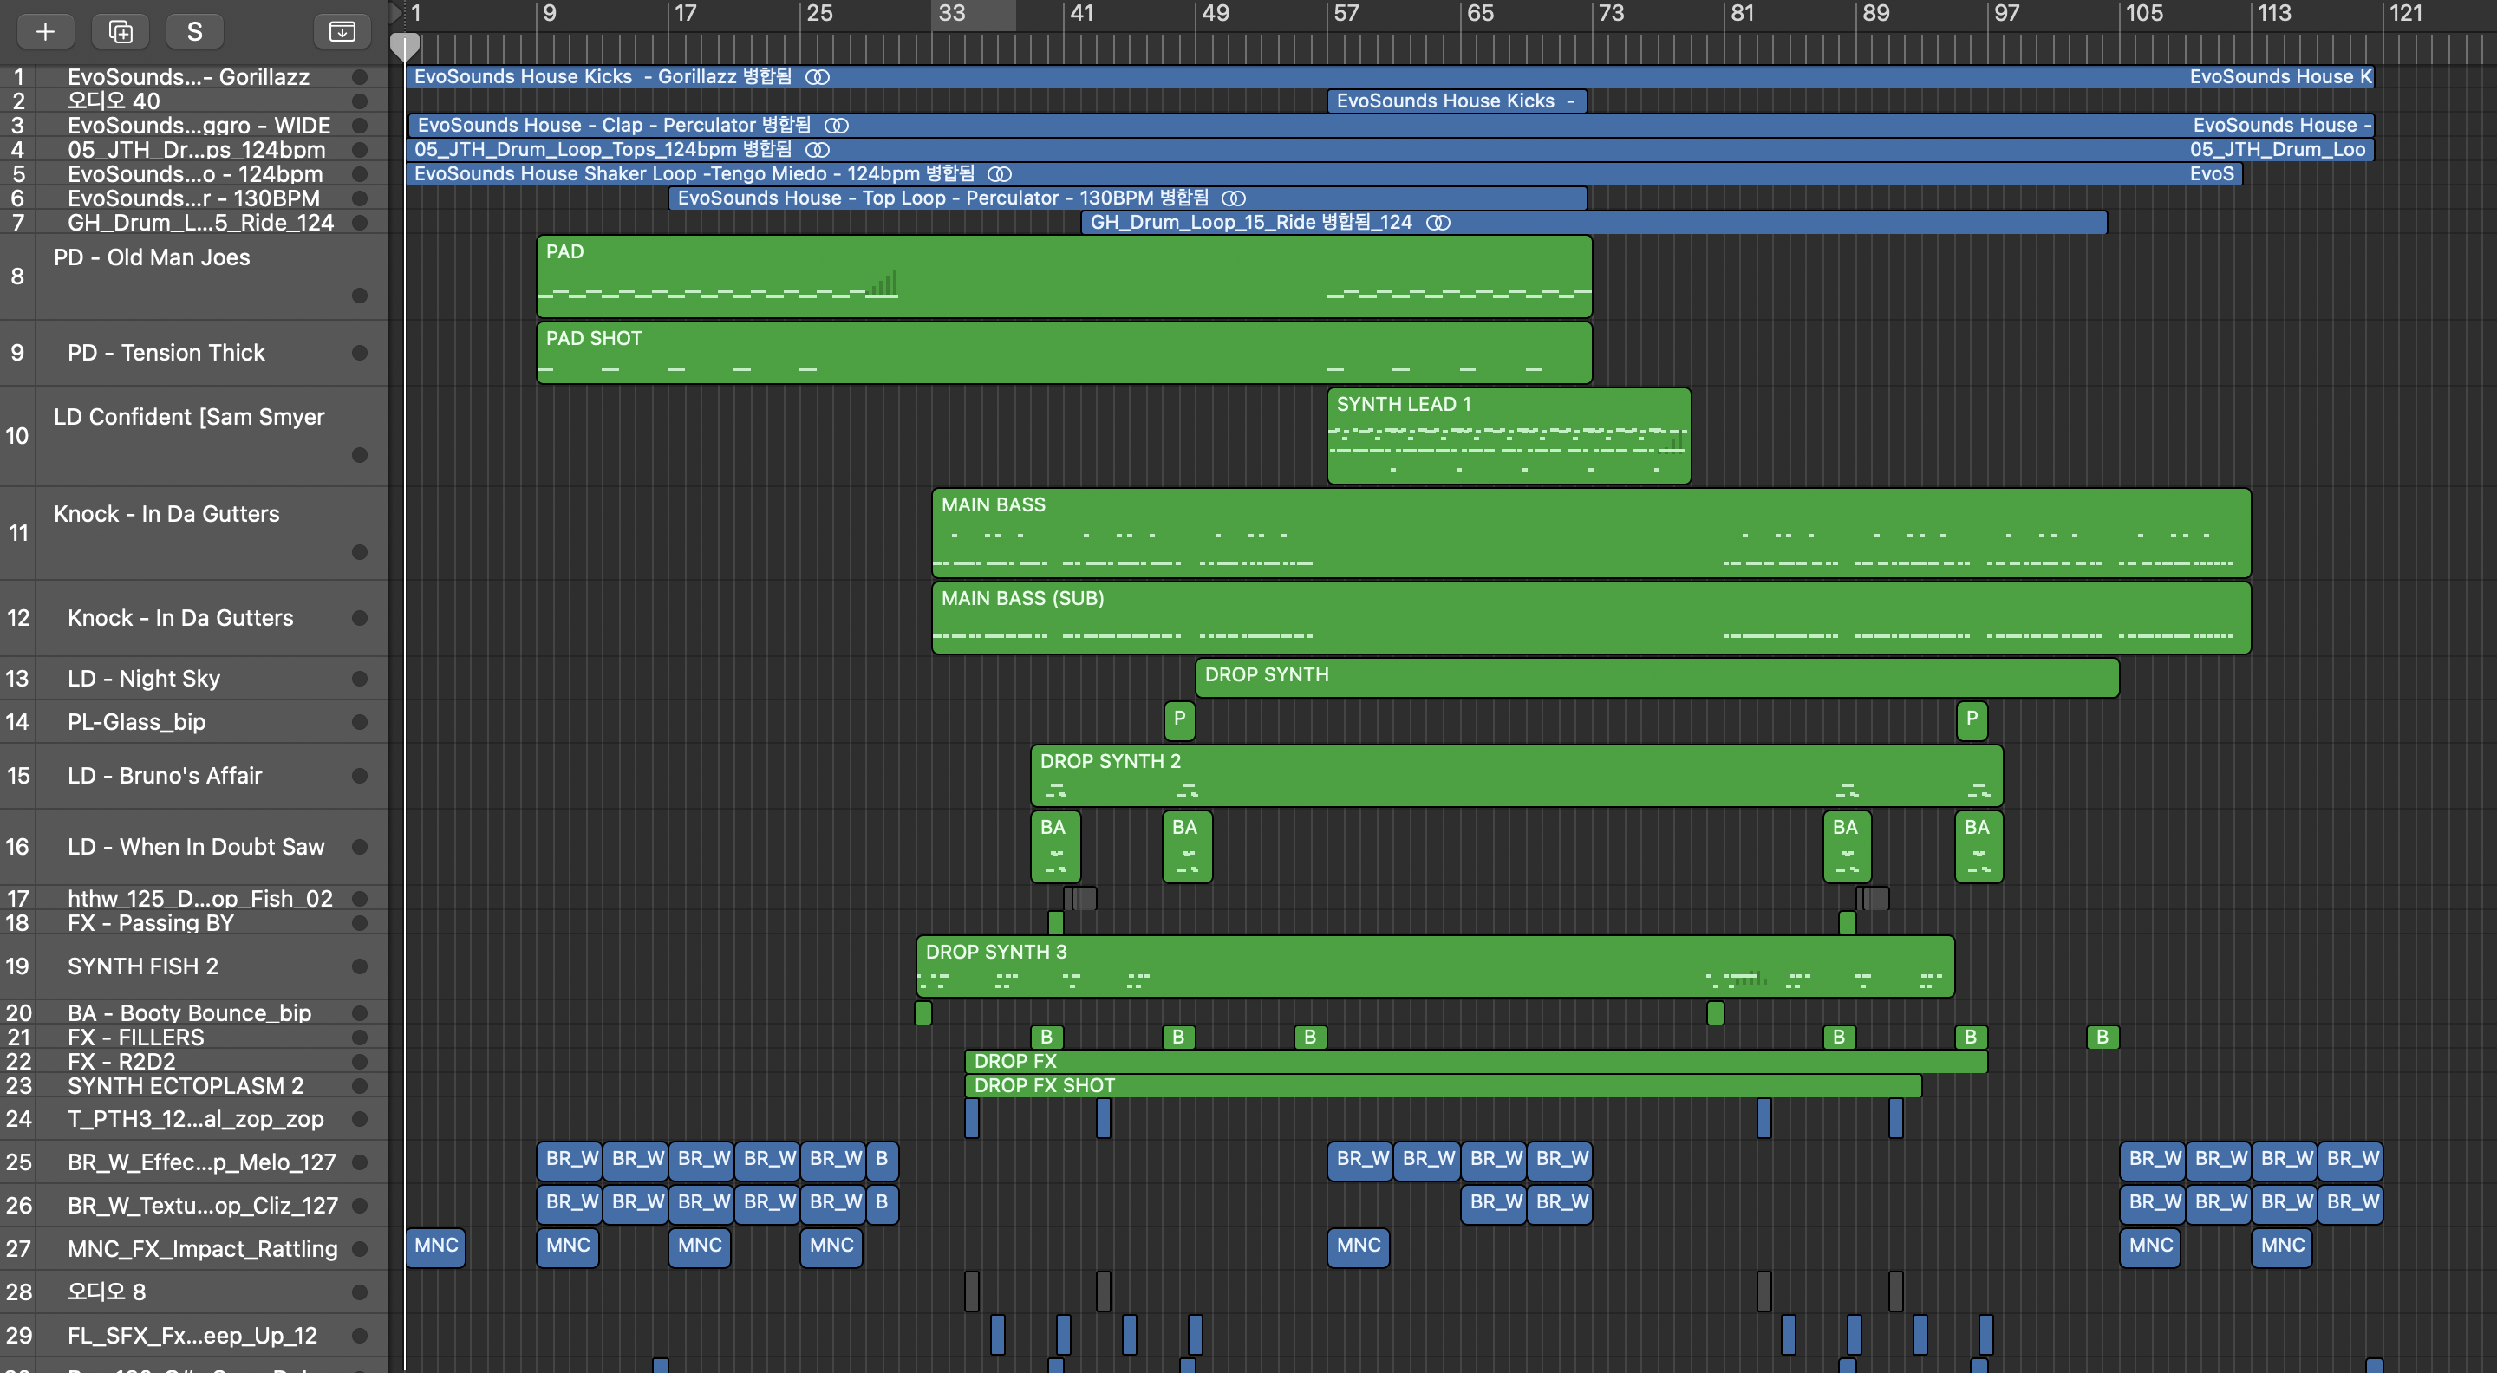Toggle track 1 EvoSounds Gorillazz enable dot
Image resolution: width=2497 pixels, height=1373 pixels.
click(x=360, y=77)
